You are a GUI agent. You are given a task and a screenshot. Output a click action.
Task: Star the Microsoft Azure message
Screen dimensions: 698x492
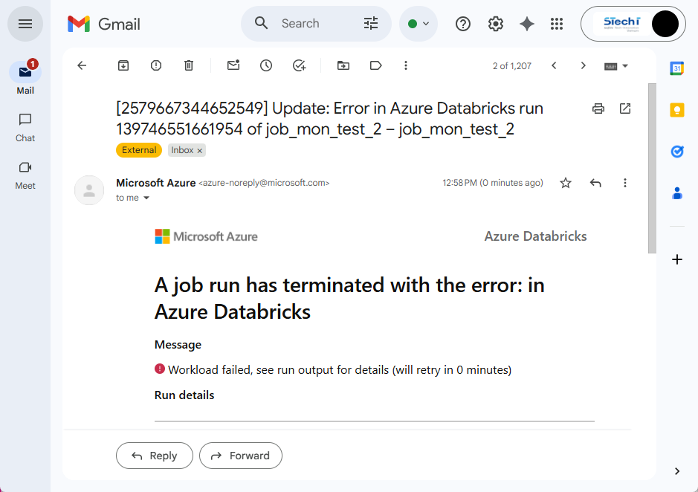click(566, 183)
